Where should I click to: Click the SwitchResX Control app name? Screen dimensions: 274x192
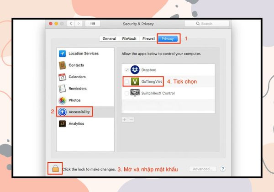(158, 93)
